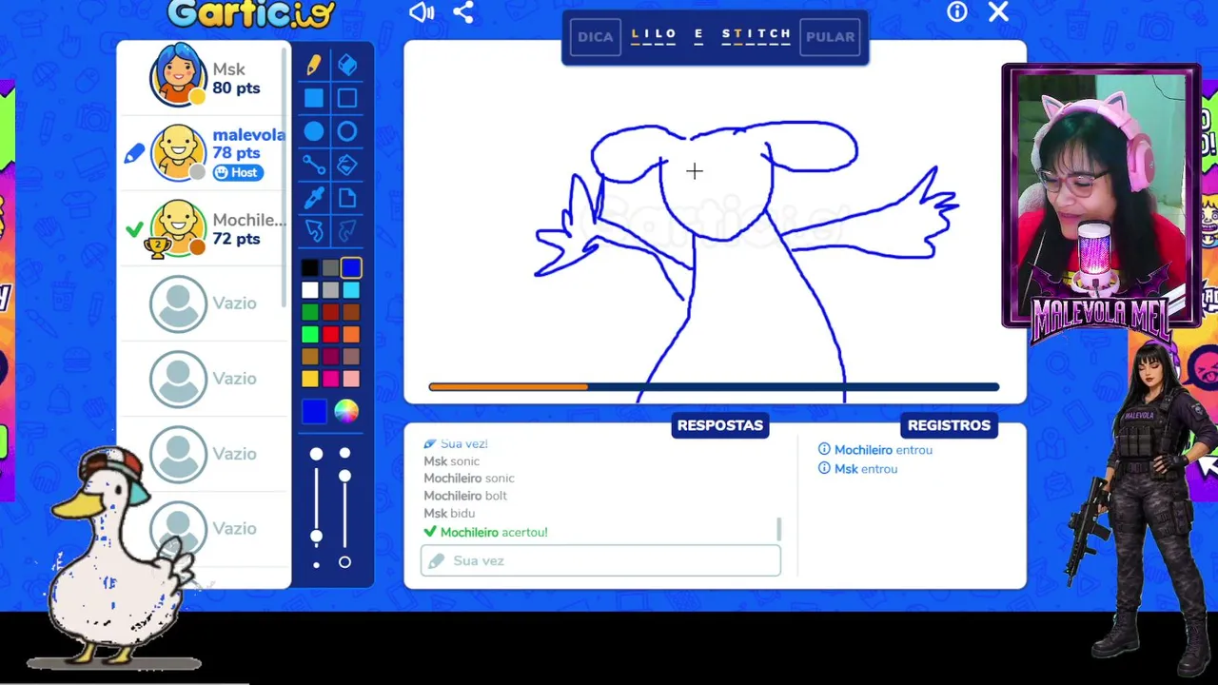Close the room with the X icon
This screenshot has height=685, width=1218.
(x=998, y=11)
